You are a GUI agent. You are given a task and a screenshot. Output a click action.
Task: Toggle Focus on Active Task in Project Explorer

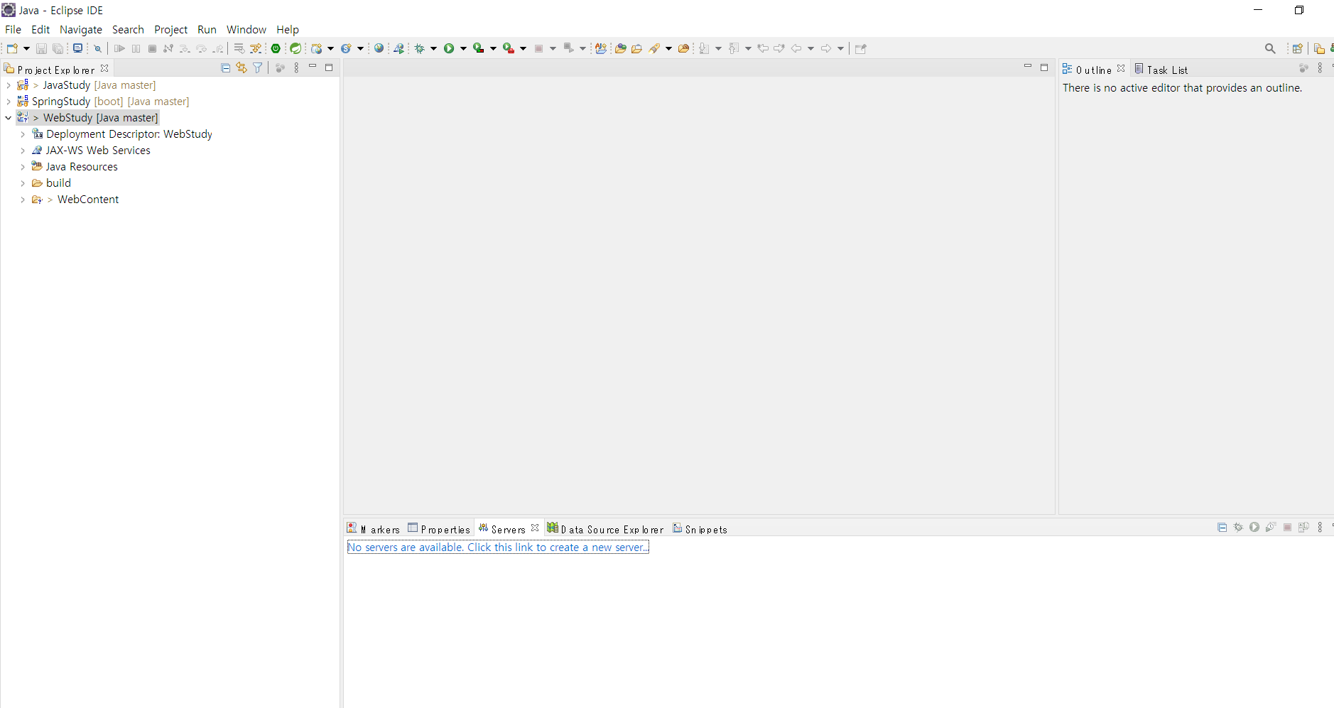tap(280, 68)
